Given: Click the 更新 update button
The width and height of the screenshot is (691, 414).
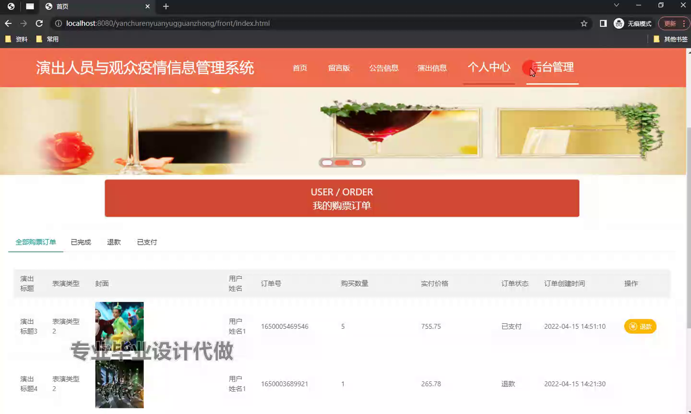Looking at the screenshot, I should (x=674, y=23).
